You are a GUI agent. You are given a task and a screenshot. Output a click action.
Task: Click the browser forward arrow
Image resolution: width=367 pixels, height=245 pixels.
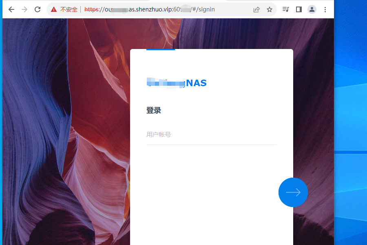coord(24,9)
